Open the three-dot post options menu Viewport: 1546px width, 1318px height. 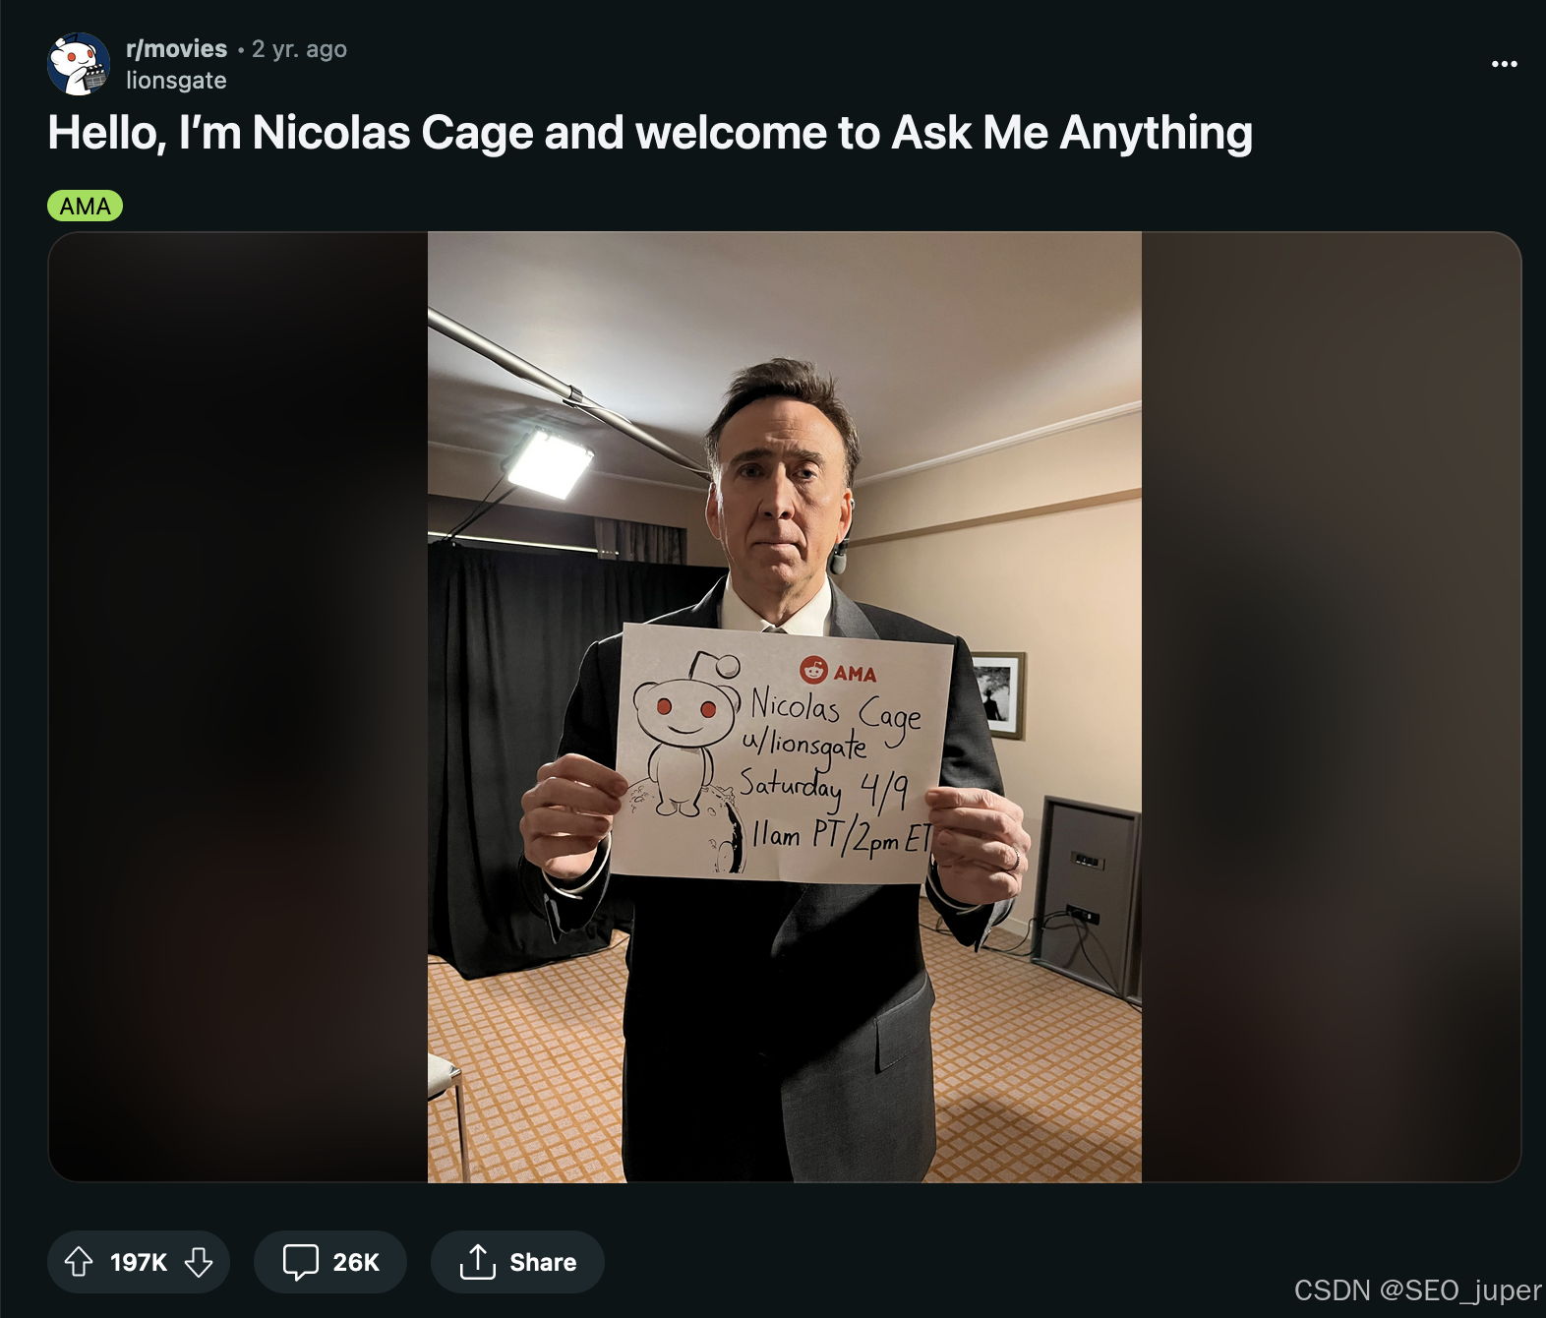pyautogui.click(x=1504, y=64)
